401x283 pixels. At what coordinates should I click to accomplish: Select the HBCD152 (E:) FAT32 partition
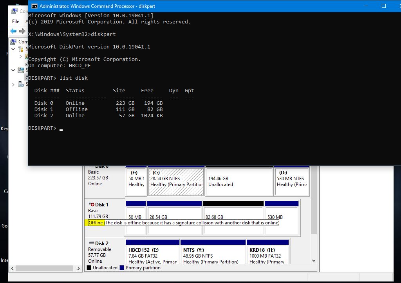(152, 255)
